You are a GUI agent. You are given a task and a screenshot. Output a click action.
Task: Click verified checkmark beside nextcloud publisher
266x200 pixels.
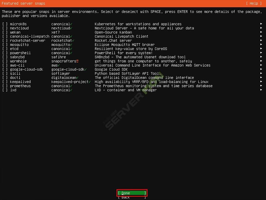click(x=71, y=28)
